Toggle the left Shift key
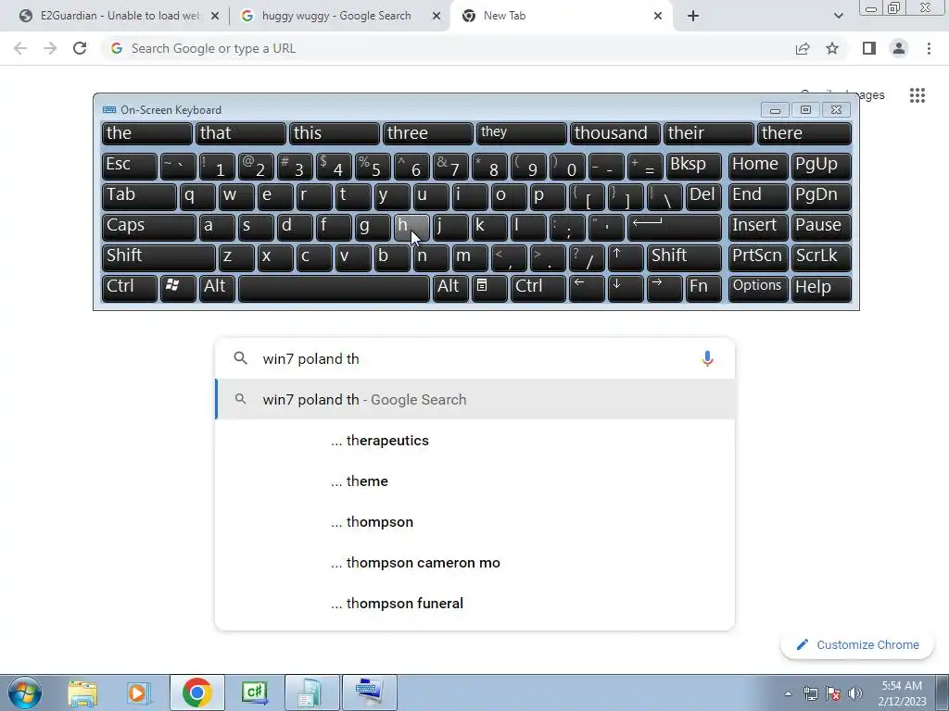The image size is (949, 711). pyautogui.click(x=158, y=257)
